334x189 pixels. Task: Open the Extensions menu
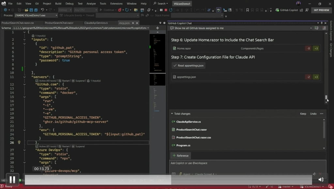[x=116, y=4]
